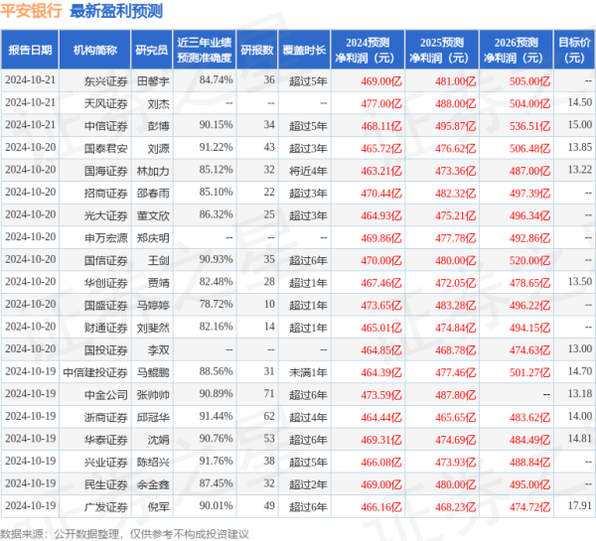
Task: Click accuracy value 91.22%
Action: point(216,147)
